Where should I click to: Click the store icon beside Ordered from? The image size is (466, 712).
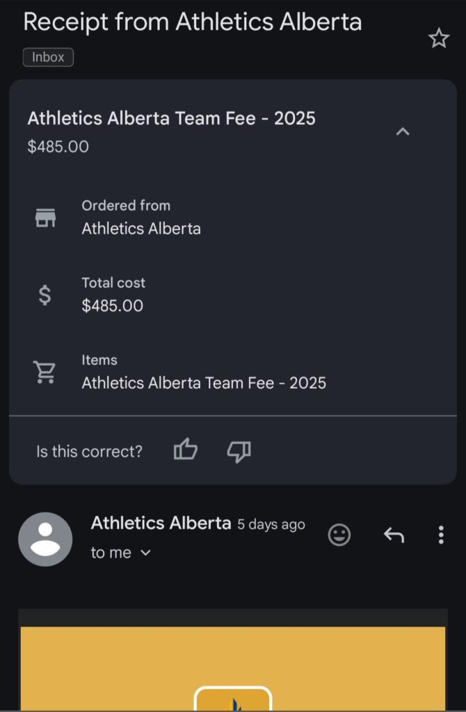tap(45, 218)
